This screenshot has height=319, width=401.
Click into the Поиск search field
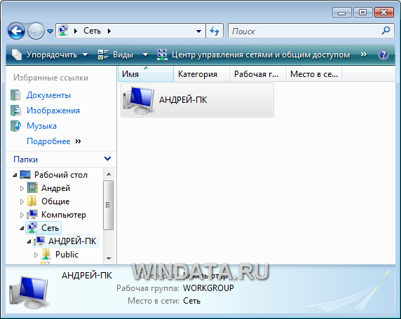[x=305, y=31]
